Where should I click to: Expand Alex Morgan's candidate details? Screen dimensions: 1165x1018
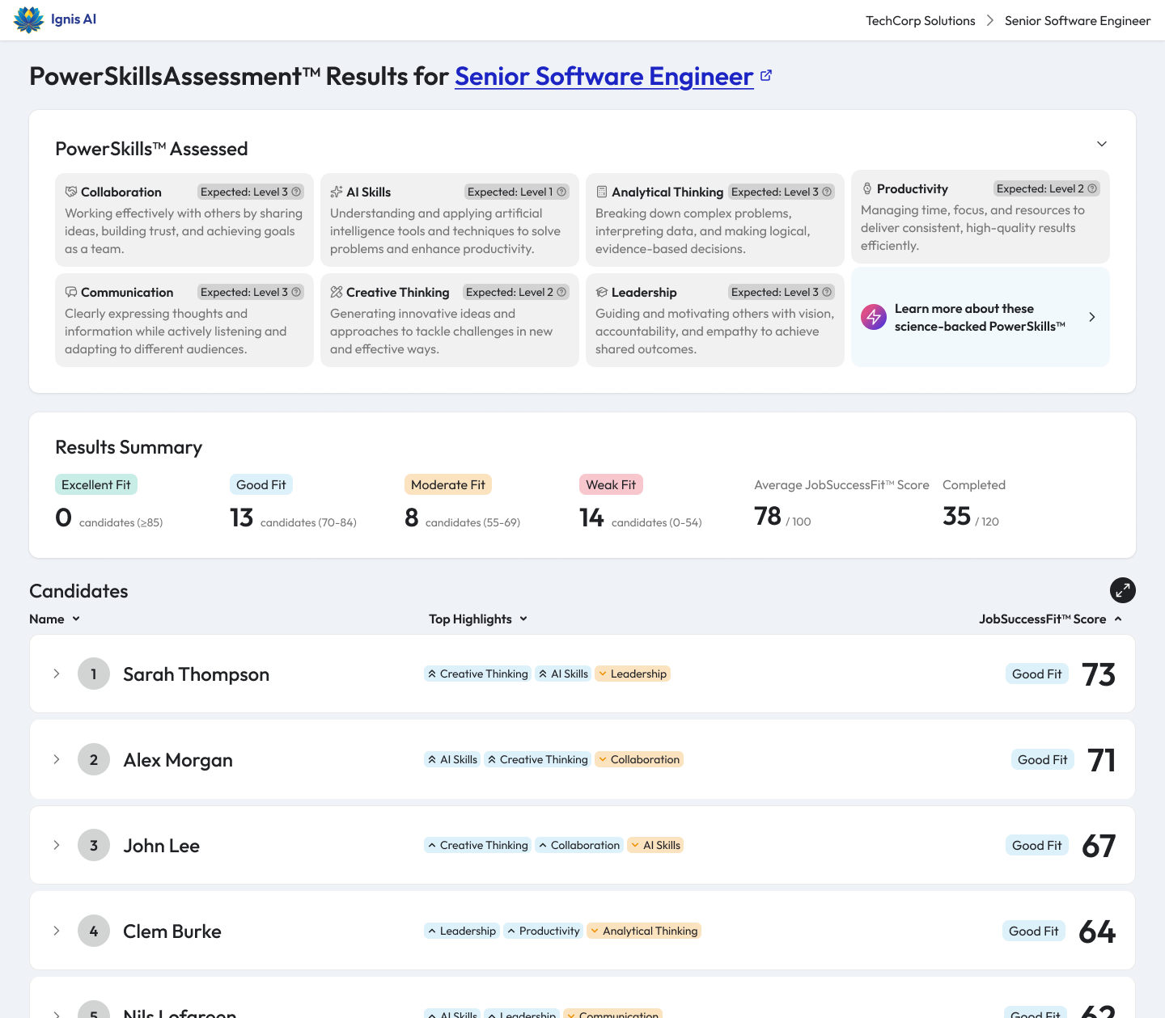(x=57, y=759)
